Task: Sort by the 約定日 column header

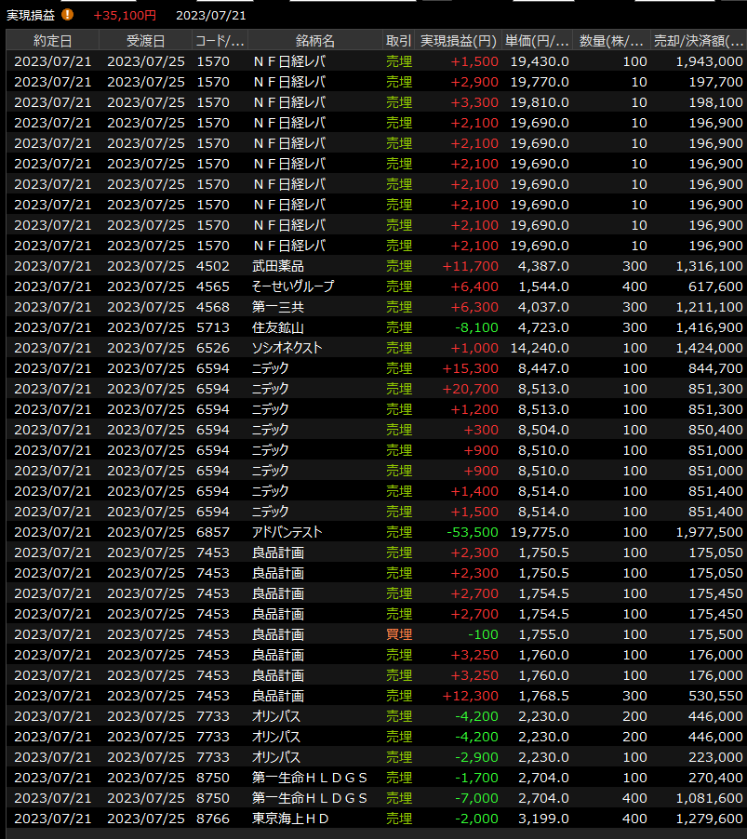Action: (x=52, y=41)
